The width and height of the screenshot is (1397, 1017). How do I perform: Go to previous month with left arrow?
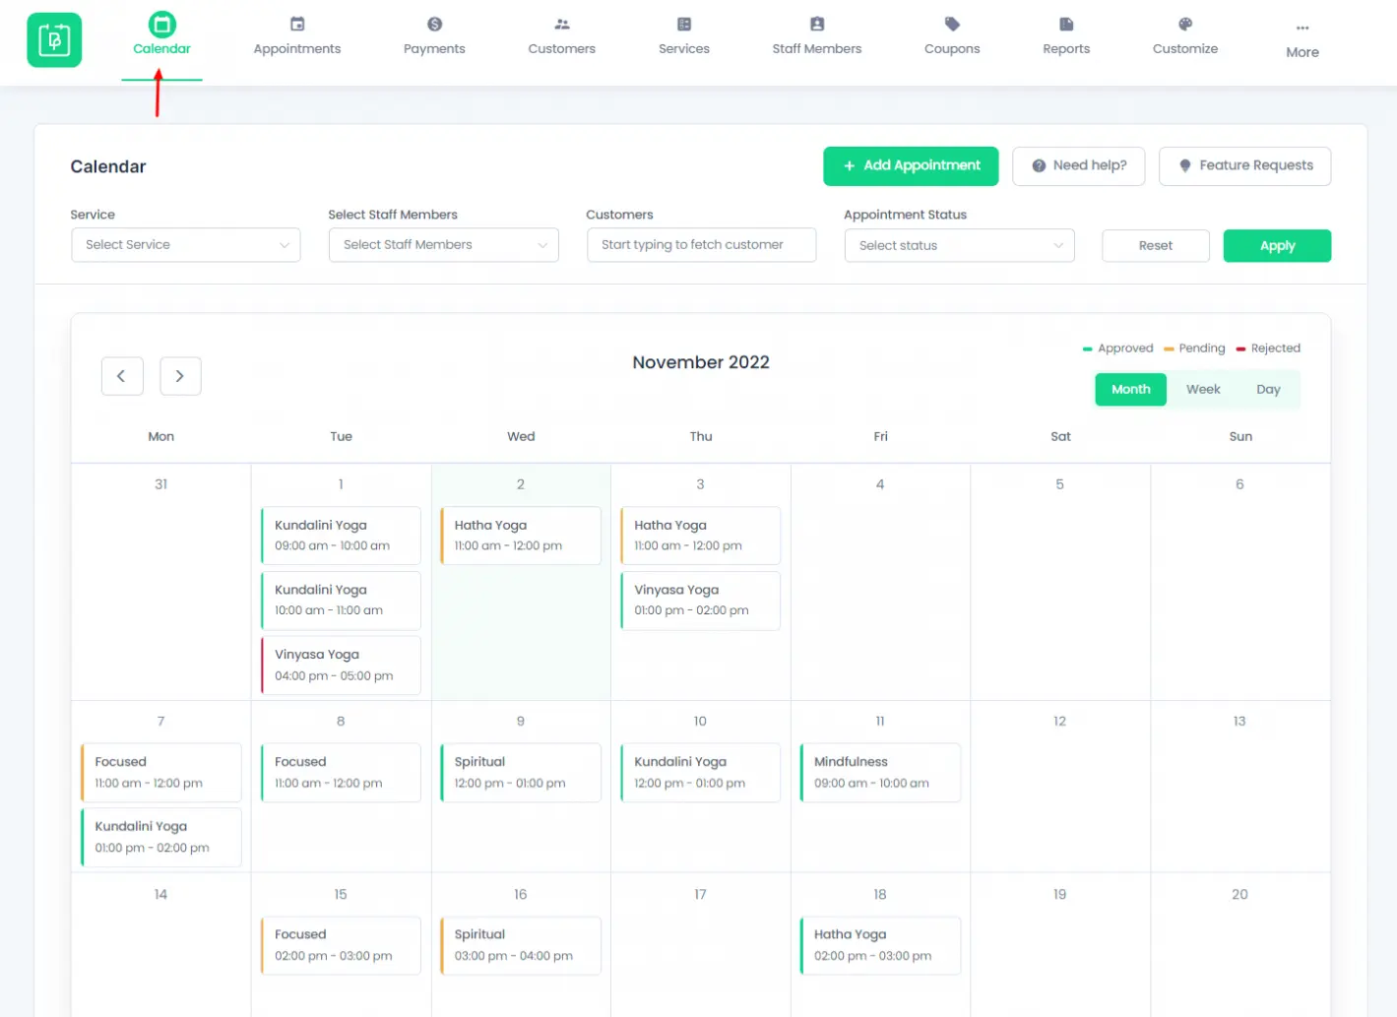[x=122, y=376]
